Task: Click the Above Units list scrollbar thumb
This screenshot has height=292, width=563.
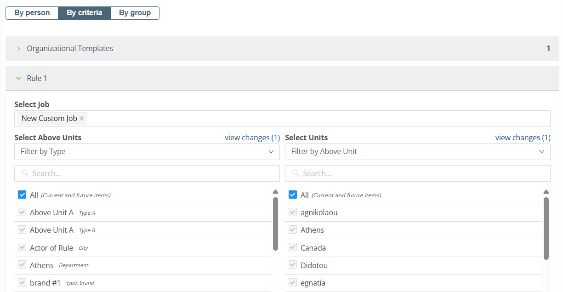Action: click(x=275, y=223)
